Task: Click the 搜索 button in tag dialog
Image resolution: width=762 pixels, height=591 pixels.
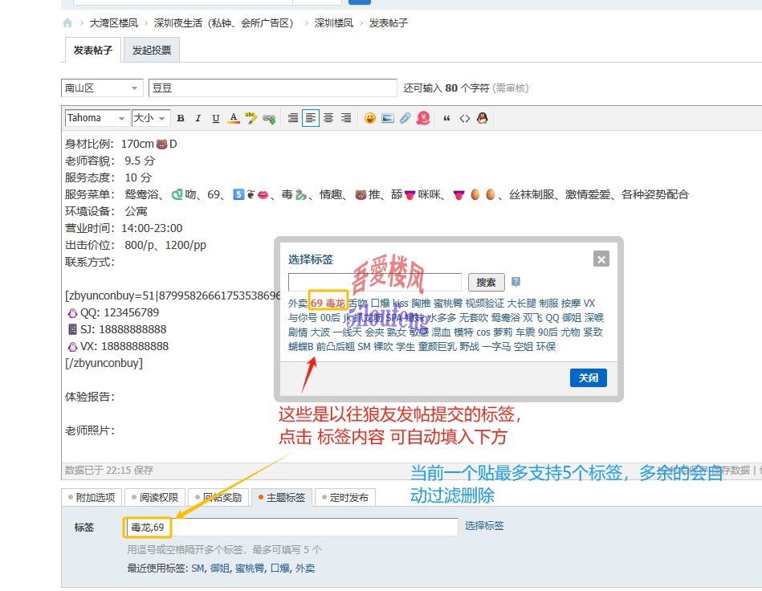Action: [x=486, y=282]
